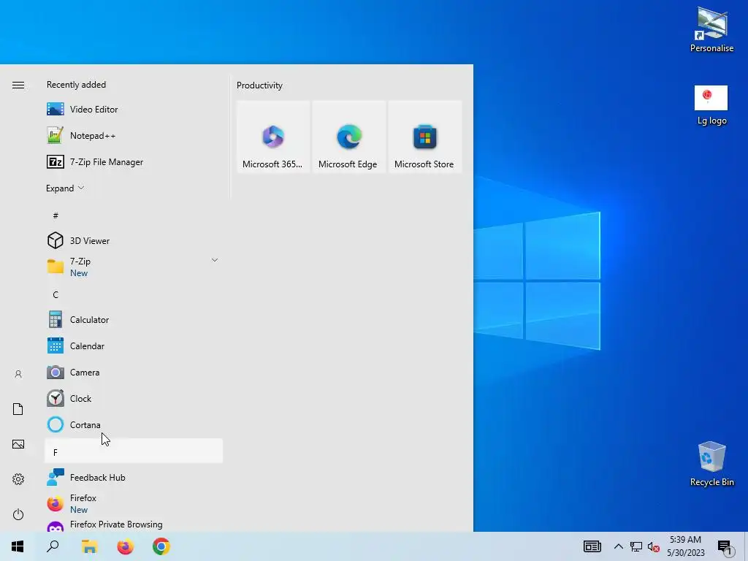Launch Firefox from the app list

click(134, 503)
